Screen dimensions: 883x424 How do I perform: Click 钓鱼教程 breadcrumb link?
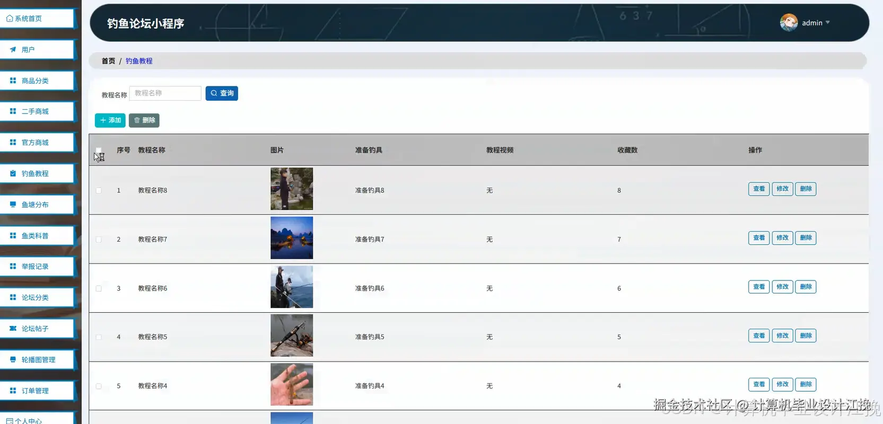click(139, 61)
